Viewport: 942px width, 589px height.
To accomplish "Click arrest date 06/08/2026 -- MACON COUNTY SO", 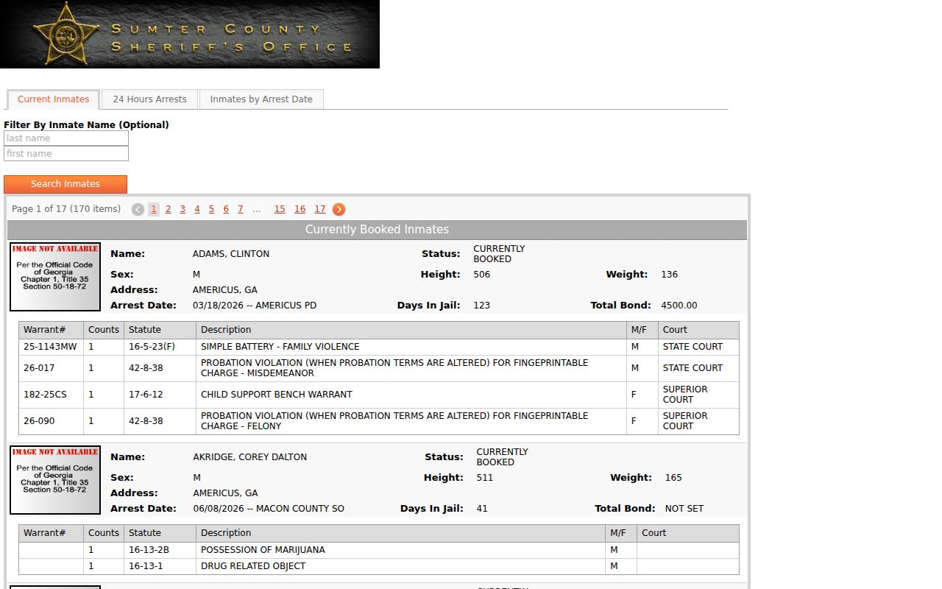I will click(x=269, y=509).
